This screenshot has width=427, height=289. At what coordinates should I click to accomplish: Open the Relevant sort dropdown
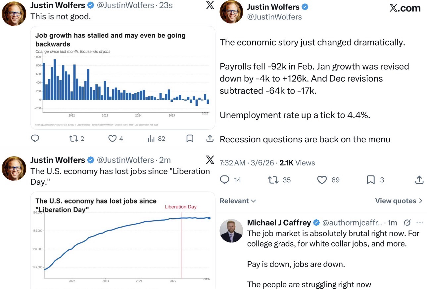238,201
